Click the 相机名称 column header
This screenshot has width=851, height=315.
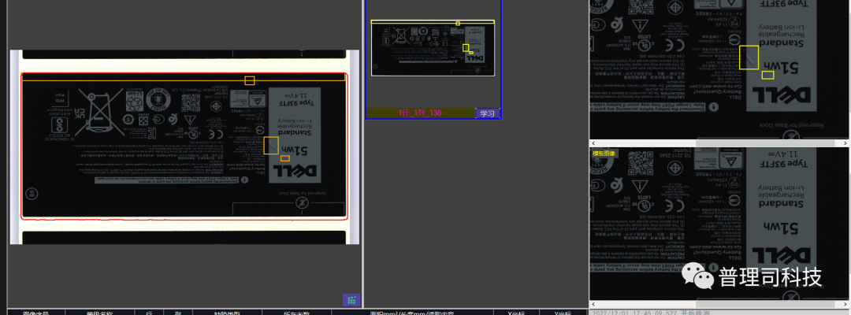click(x=100, y=313)
